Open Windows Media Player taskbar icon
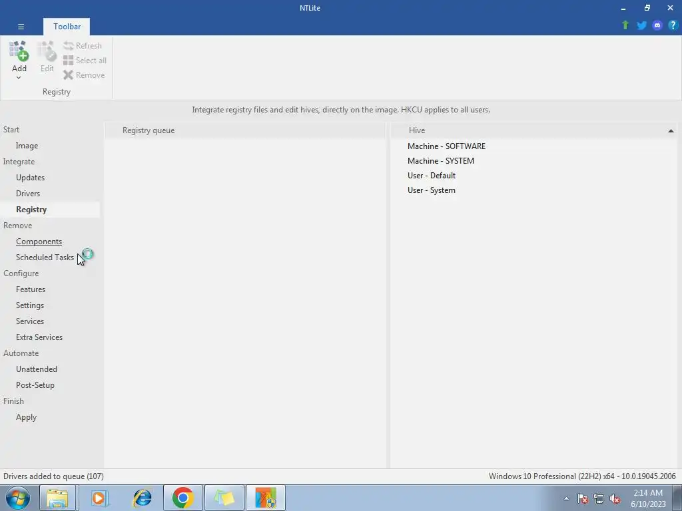The width and height of the screenshot is (682, 511). click(99, 498)
